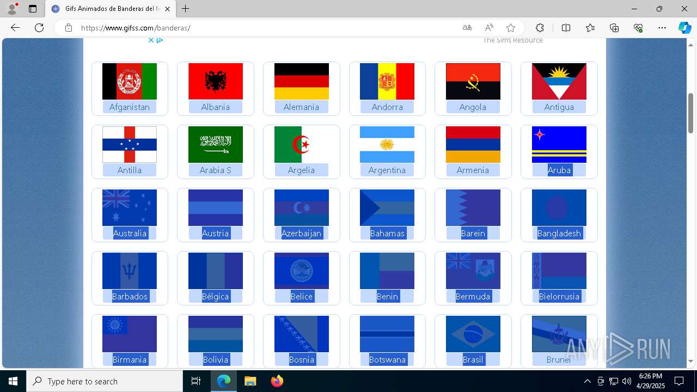
Task: Click the Bermuda link
Action: [473, 296]
